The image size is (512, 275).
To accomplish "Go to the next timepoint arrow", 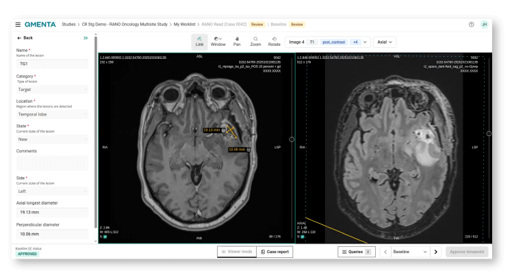I will click(436, 252).
